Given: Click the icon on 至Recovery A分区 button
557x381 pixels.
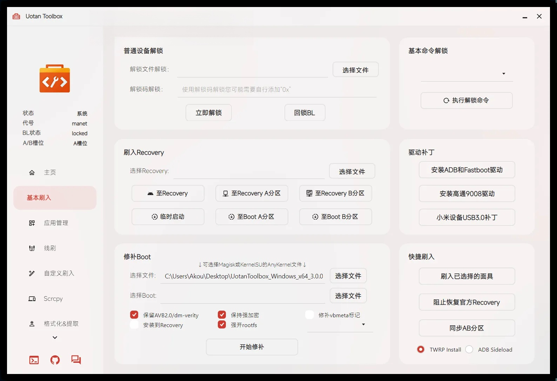Looking at the screenshot, I should [x=226, y=193].
